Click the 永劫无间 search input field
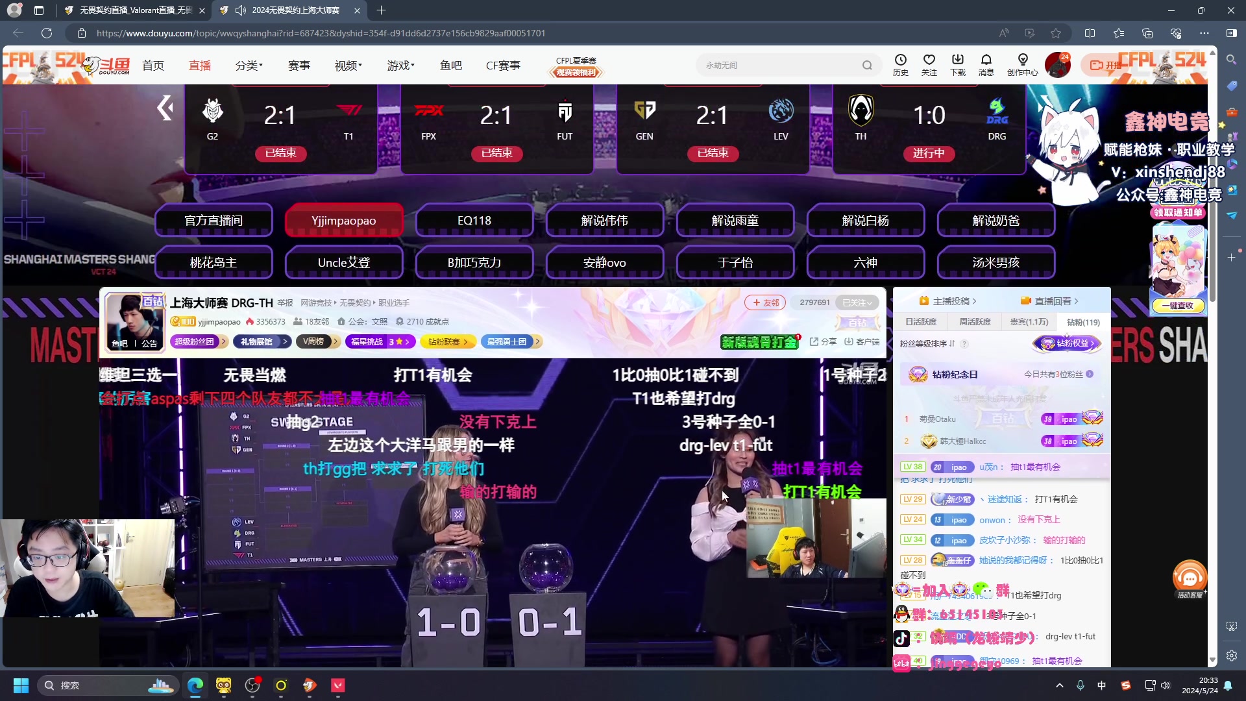Viewport: 1246px width, 701px height. coord(779,65)
